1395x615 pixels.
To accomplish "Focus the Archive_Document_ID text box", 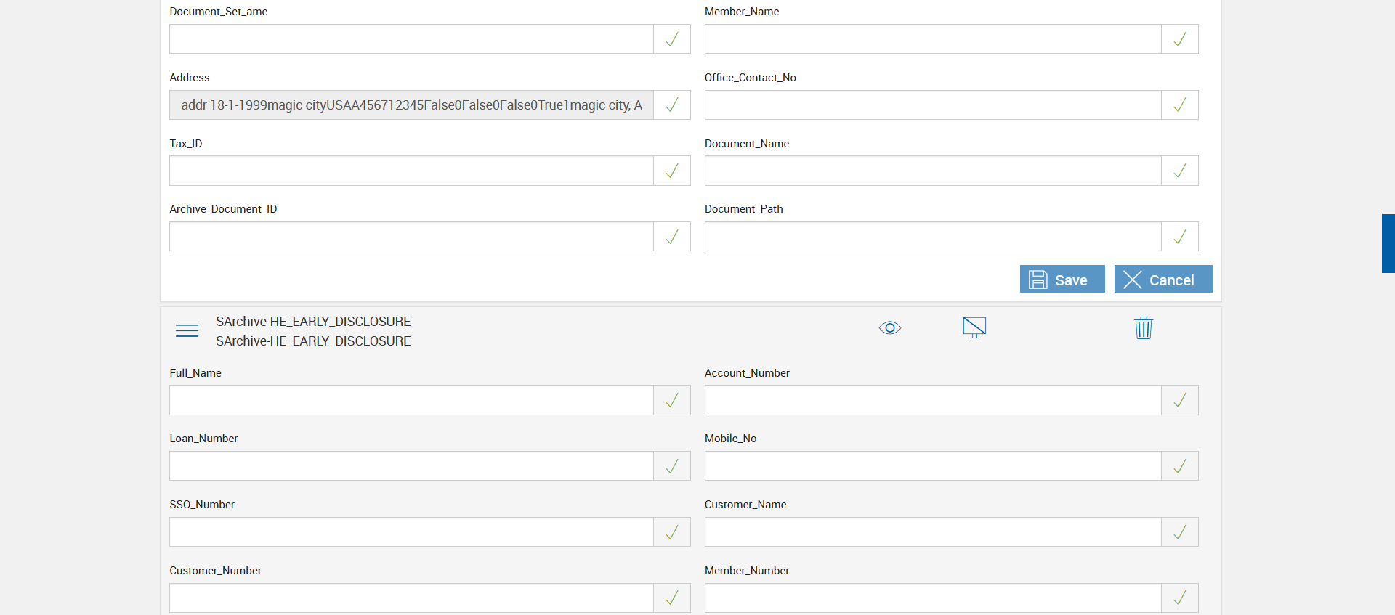I will pyautogui.click(x=411, y=237).
